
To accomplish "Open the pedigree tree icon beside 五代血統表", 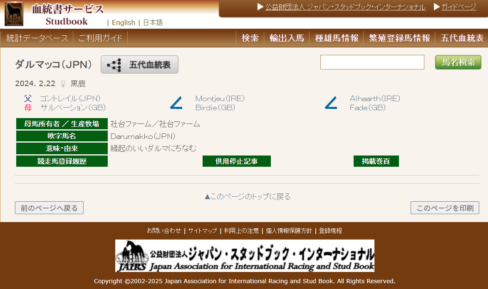I will tap(114, 65).
